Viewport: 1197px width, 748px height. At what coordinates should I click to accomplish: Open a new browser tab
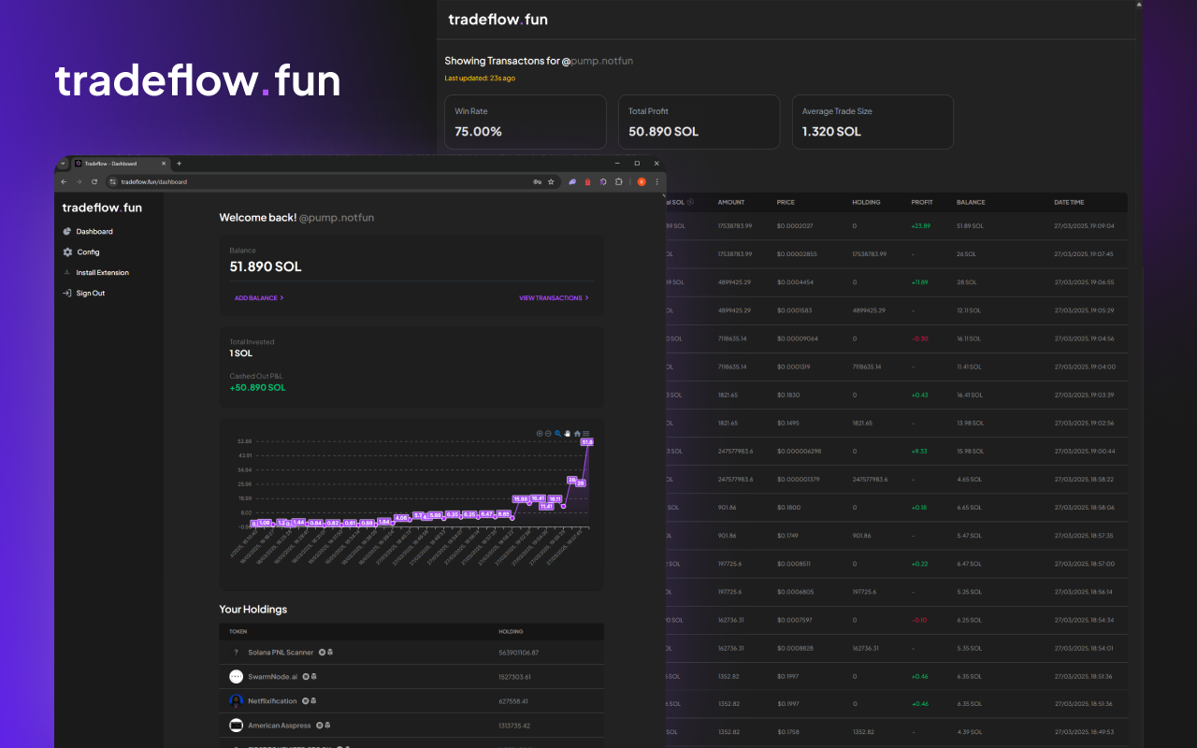(180, 163)
